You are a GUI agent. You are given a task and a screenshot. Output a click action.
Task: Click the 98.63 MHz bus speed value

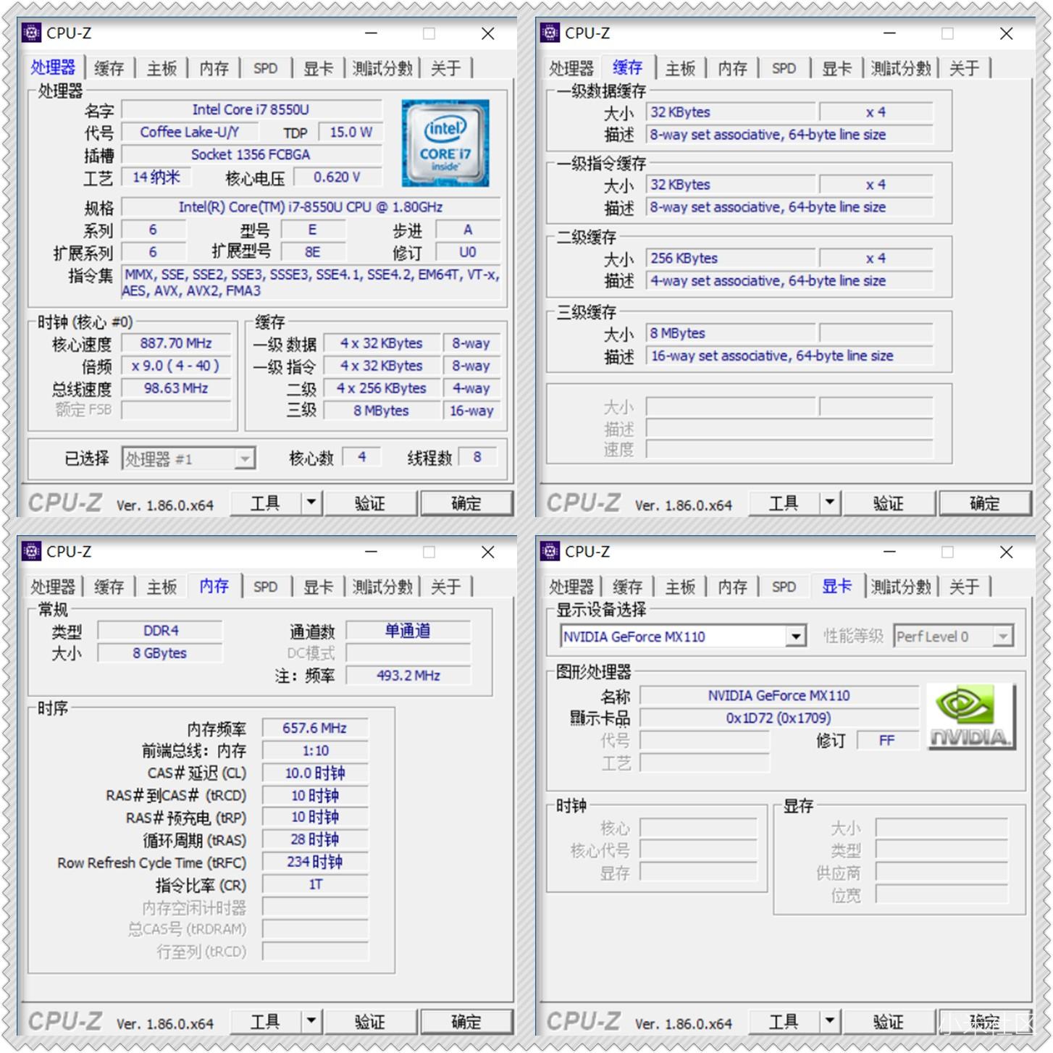coord(176,388)
